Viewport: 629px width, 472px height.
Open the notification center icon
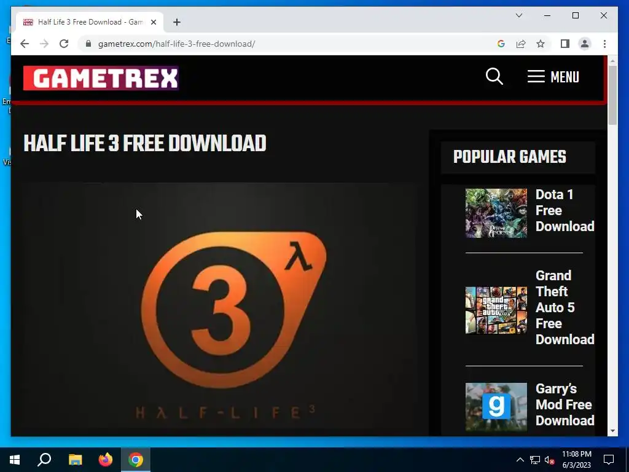[609, 460]
